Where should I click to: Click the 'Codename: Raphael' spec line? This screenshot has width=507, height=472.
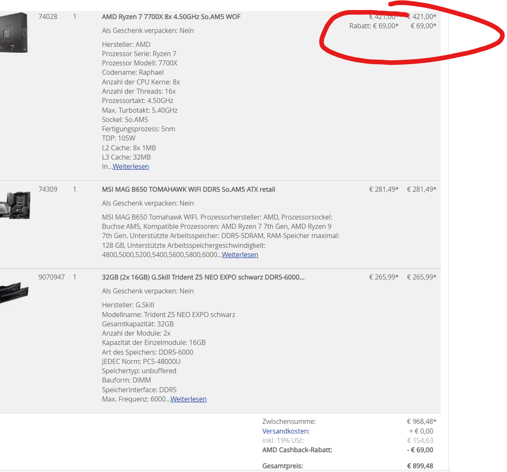pos(133,72)
